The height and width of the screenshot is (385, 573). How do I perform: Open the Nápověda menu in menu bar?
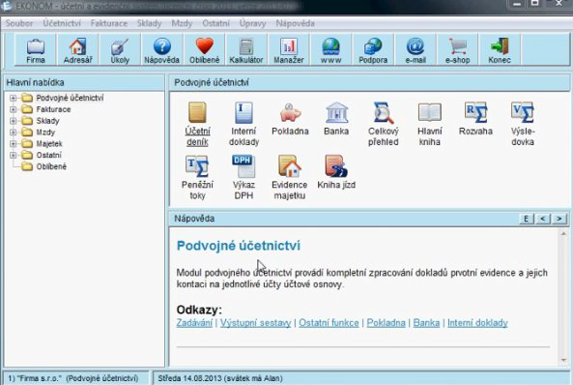[295, 23]
